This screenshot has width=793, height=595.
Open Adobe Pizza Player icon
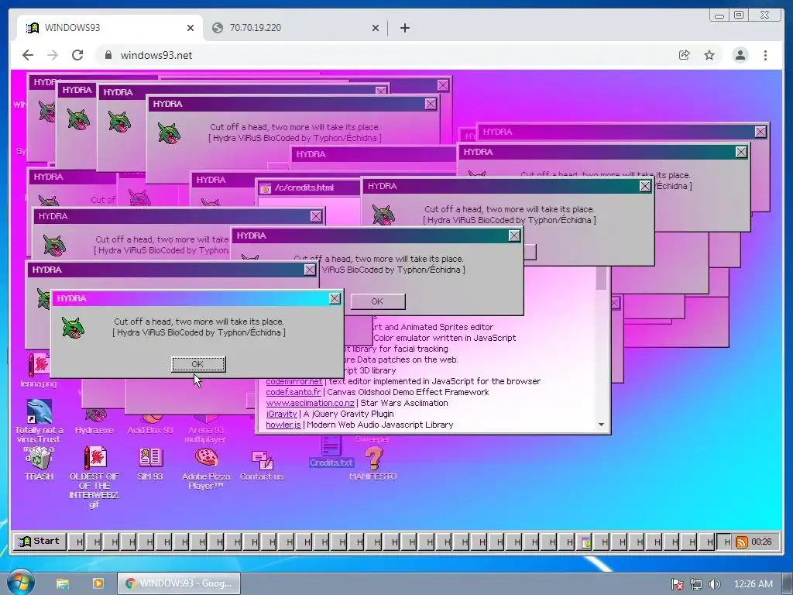pyautogui.click(x=205, y=467)
